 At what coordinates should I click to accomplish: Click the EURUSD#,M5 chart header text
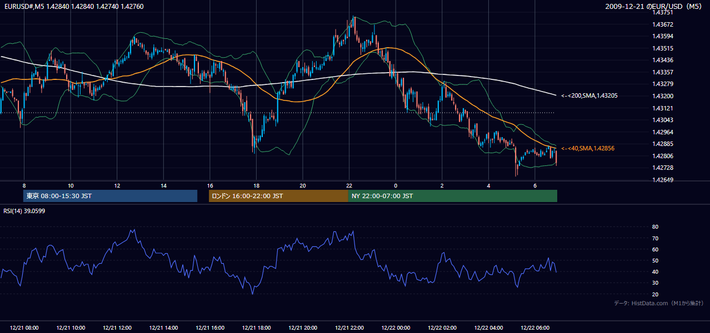tap(73, 6)
